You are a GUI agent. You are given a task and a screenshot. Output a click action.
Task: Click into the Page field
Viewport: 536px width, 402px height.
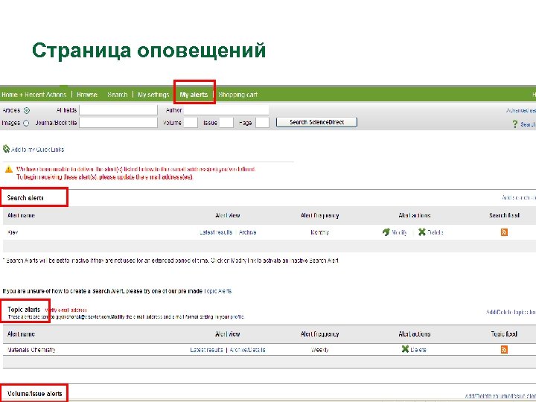262,123
